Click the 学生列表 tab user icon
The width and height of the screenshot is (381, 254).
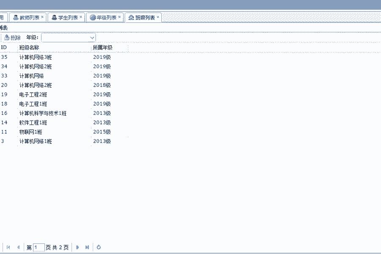pyautogui.click(x=55, y=17)
